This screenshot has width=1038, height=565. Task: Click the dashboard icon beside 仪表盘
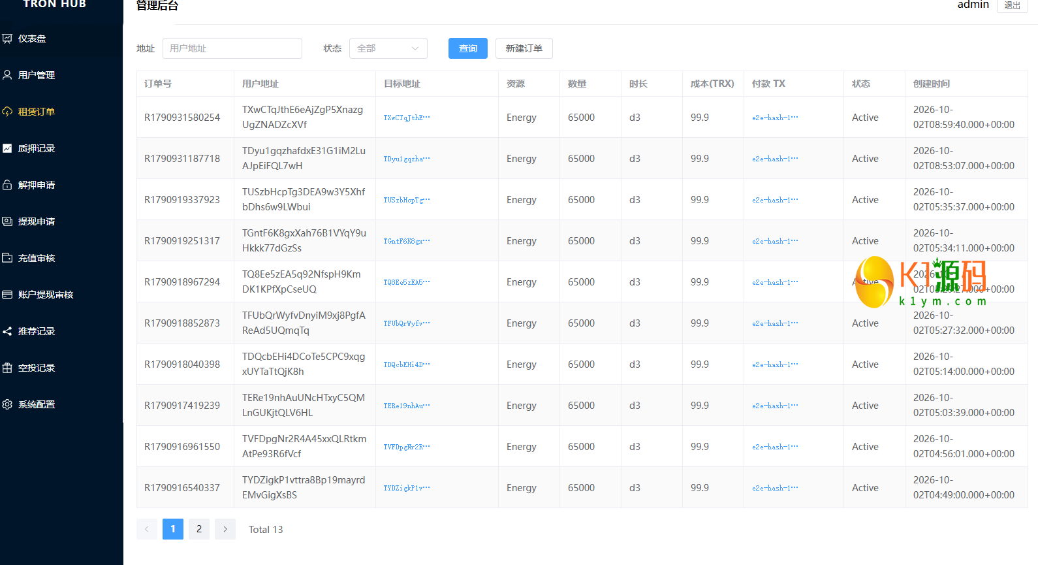pyautogui.click(x=7, y=39)
